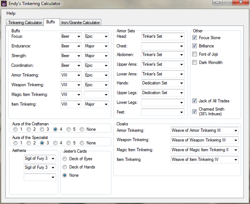Open the Weave of Armor Tinkering III dropdown

click(x=205, y=131)
